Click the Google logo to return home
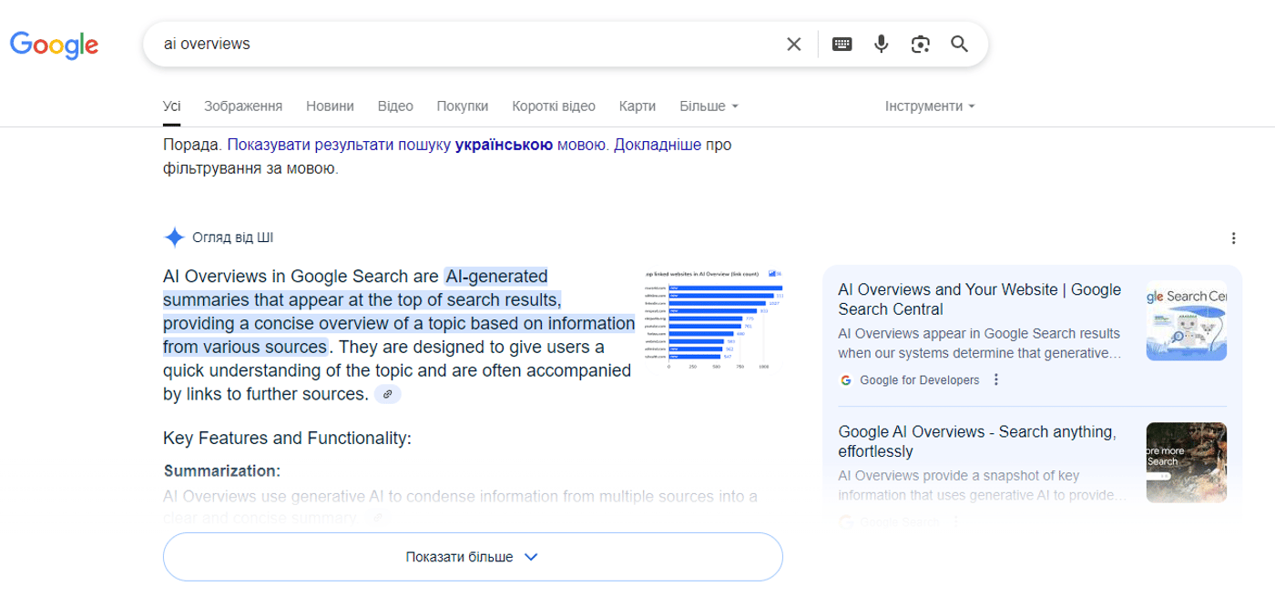Screen dimensions: 1275x596 click(x=55, y=43)
